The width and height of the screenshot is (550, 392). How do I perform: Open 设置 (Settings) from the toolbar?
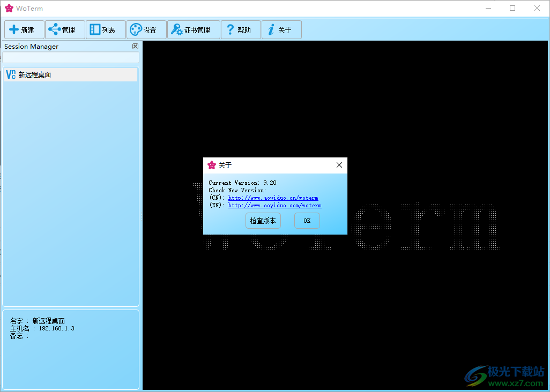tap(146, 30)
